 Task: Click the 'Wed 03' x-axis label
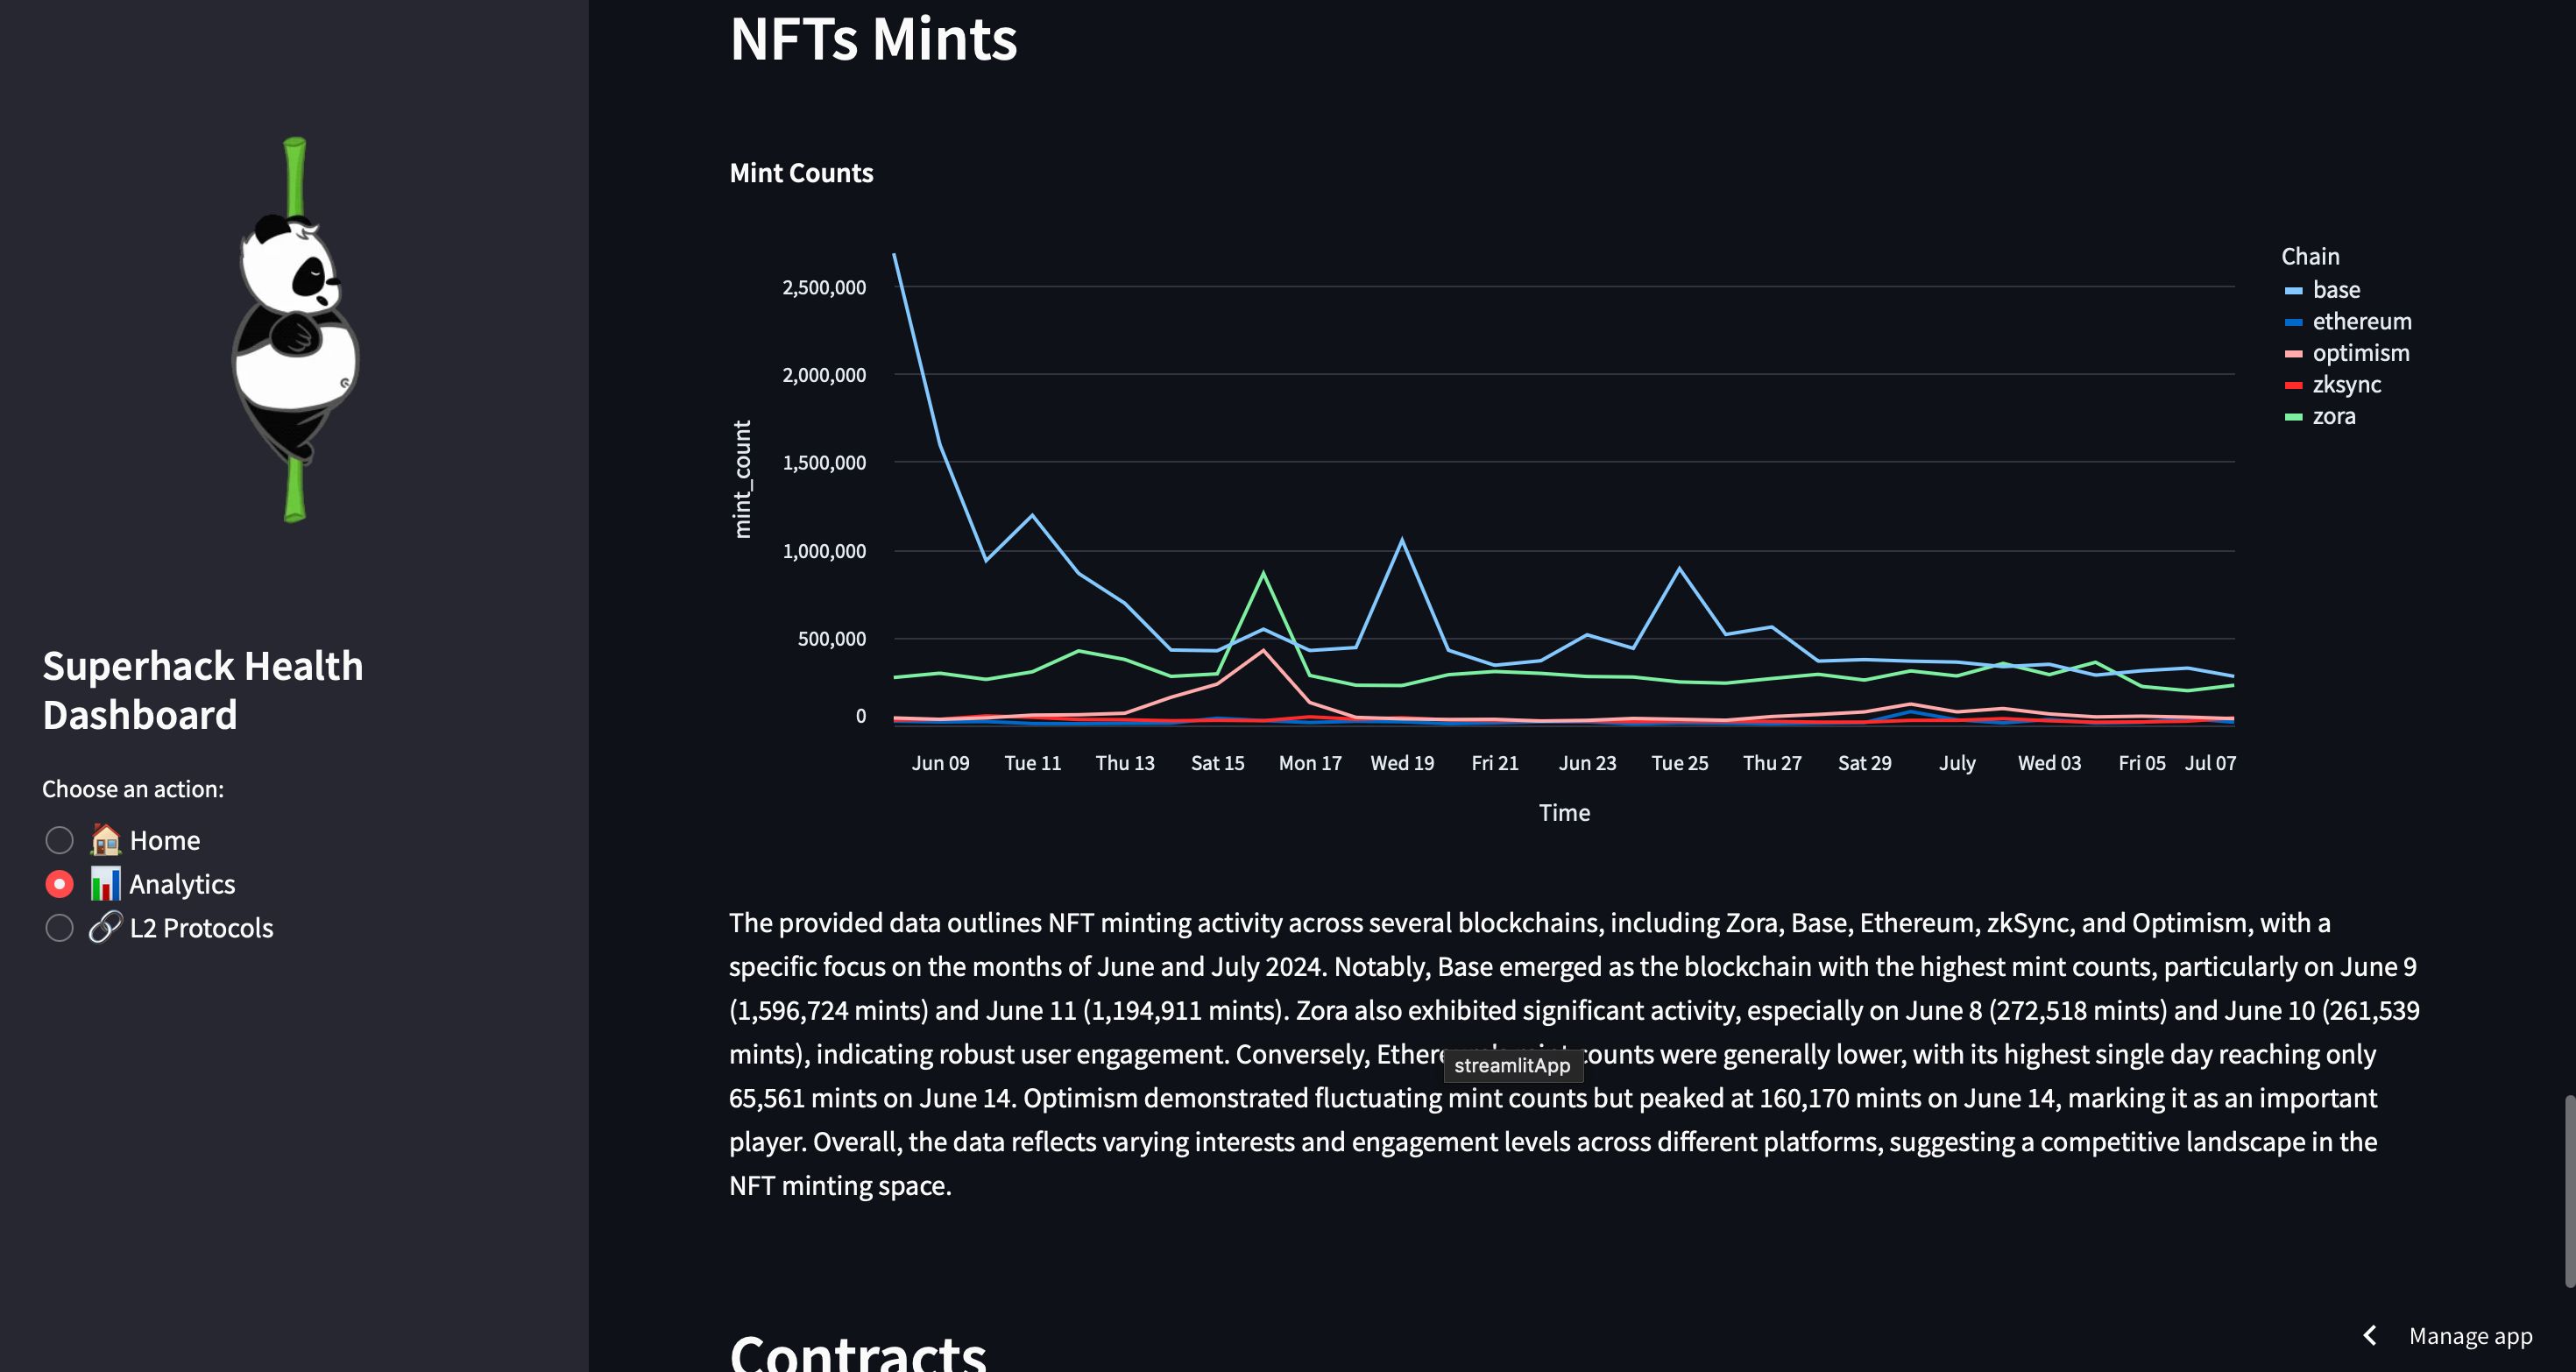(2049, 763)
